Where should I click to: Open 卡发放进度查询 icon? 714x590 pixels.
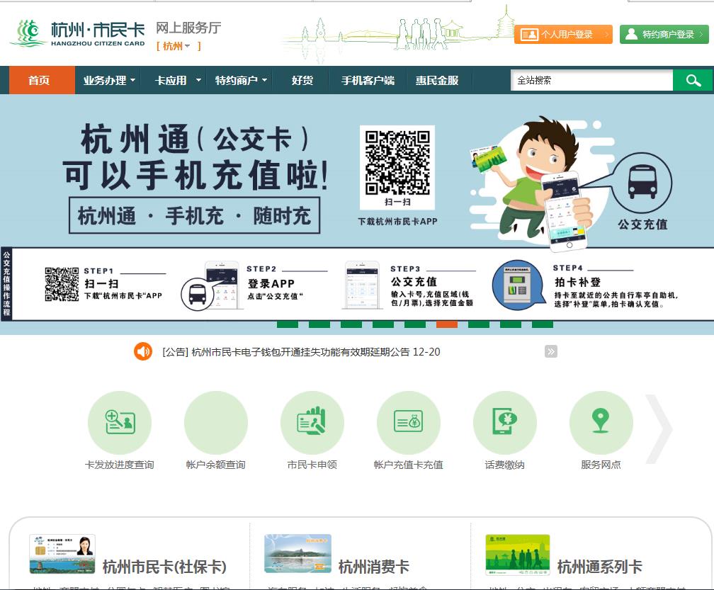tap(119, 423)
